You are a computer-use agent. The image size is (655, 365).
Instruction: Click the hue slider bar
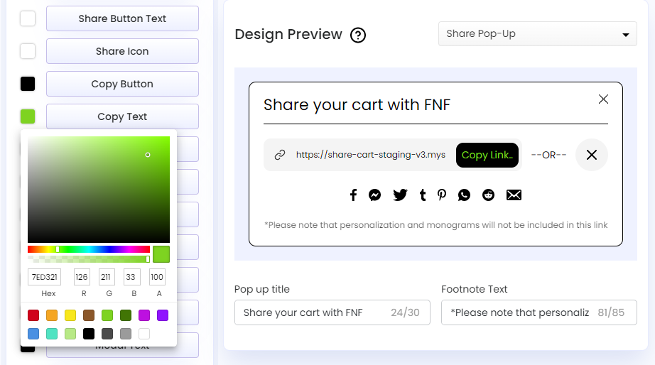89,249
